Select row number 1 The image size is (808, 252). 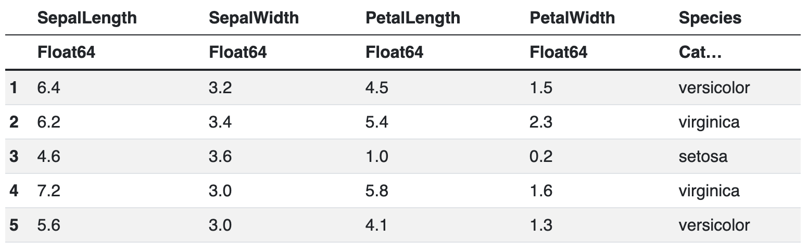[x=14, y=87]
